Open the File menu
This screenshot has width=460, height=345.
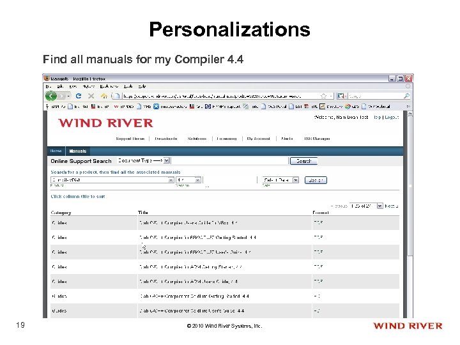pyautogui.click(x=49, y=86)
